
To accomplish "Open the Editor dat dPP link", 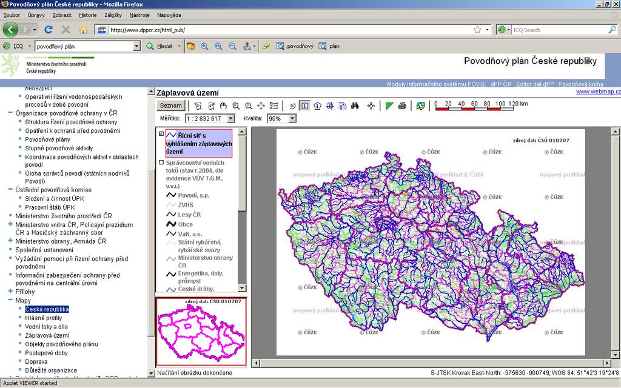I will pyautogui.click(x=535, y=84).
